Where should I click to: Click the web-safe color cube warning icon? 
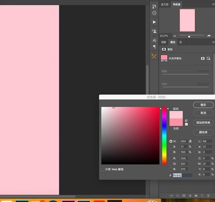point(186,120)
